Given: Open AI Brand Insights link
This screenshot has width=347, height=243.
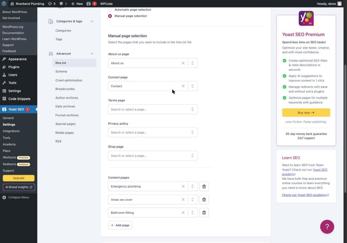Looking at the screenshot, I should tap(19, 187).
